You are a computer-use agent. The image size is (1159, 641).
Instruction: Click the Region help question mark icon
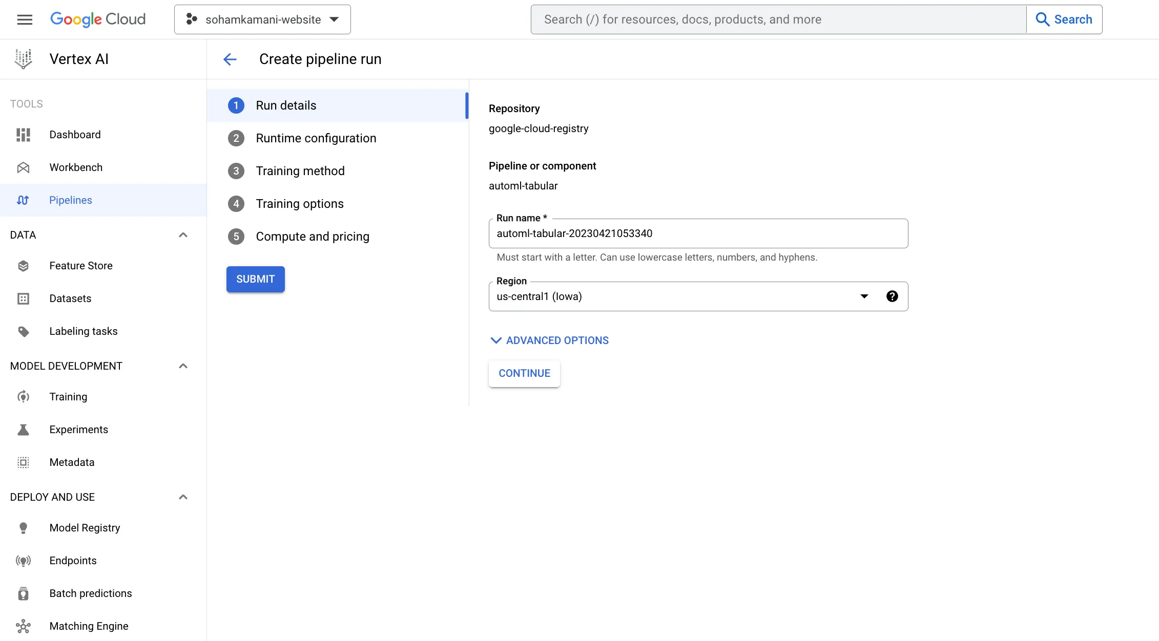click(892, 296)
